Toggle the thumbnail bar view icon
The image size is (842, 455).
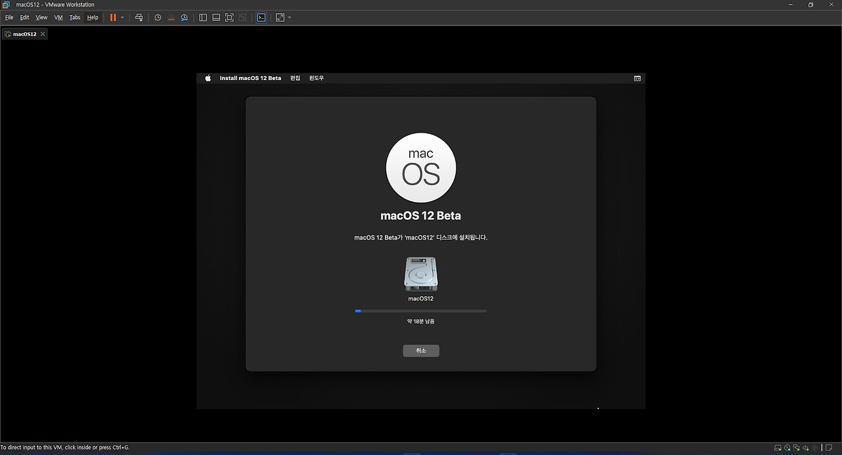(216, 18)
